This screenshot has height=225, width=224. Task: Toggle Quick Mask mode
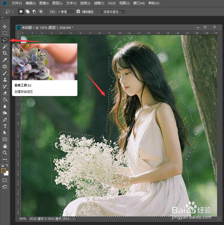[5, 180]
